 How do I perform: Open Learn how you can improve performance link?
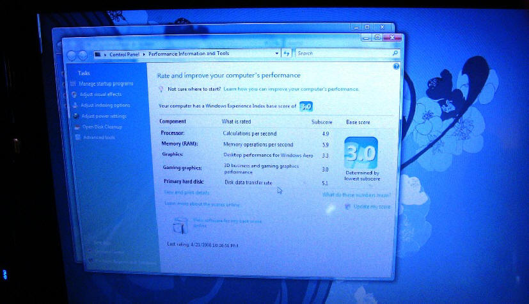point(291,89)
